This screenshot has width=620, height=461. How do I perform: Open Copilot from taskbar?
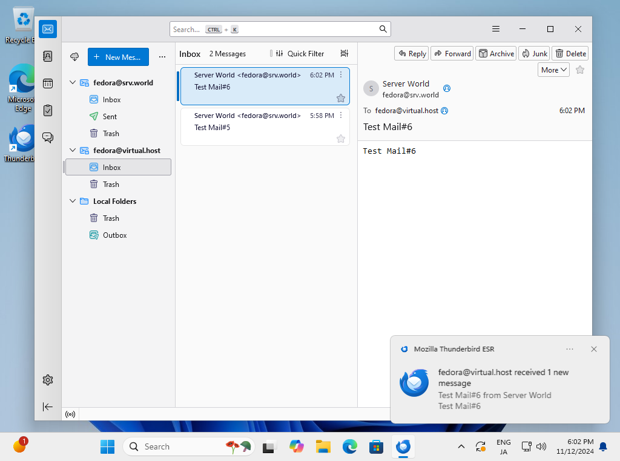click(x=297, y=446)
